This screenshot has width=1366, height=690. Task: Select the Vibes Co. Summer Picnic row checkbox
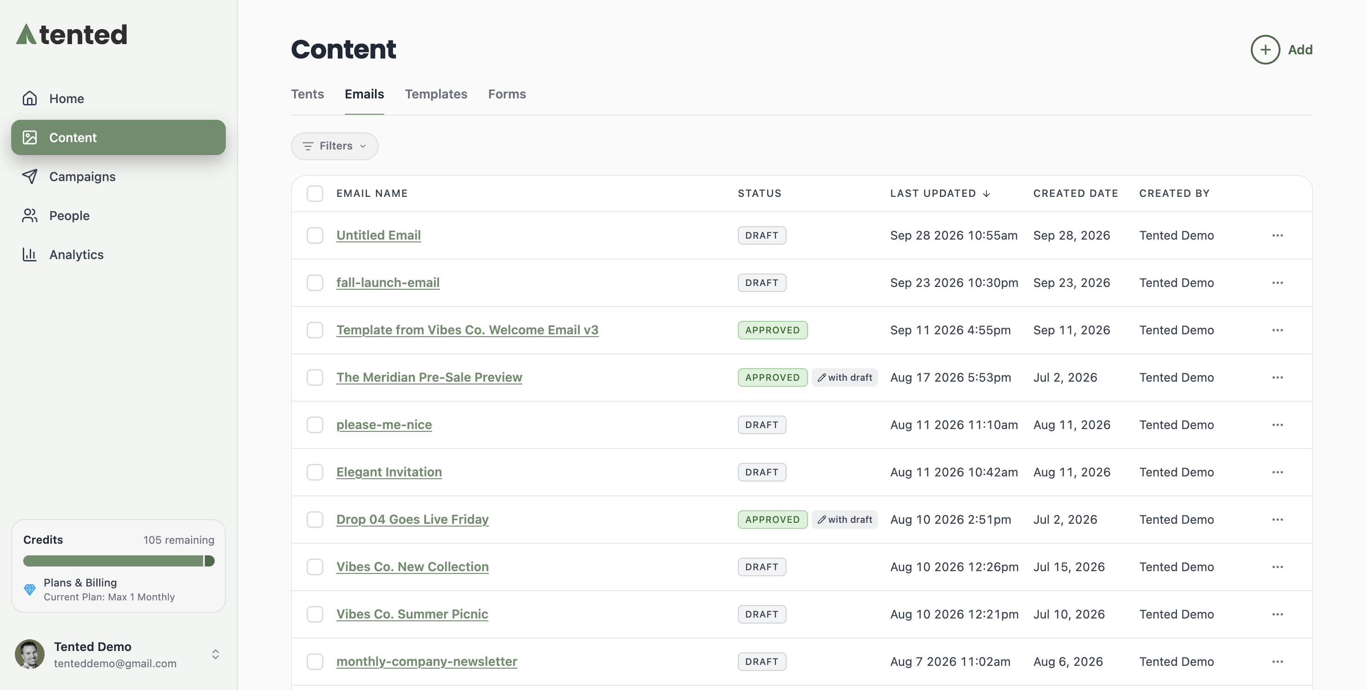[315, 614]
